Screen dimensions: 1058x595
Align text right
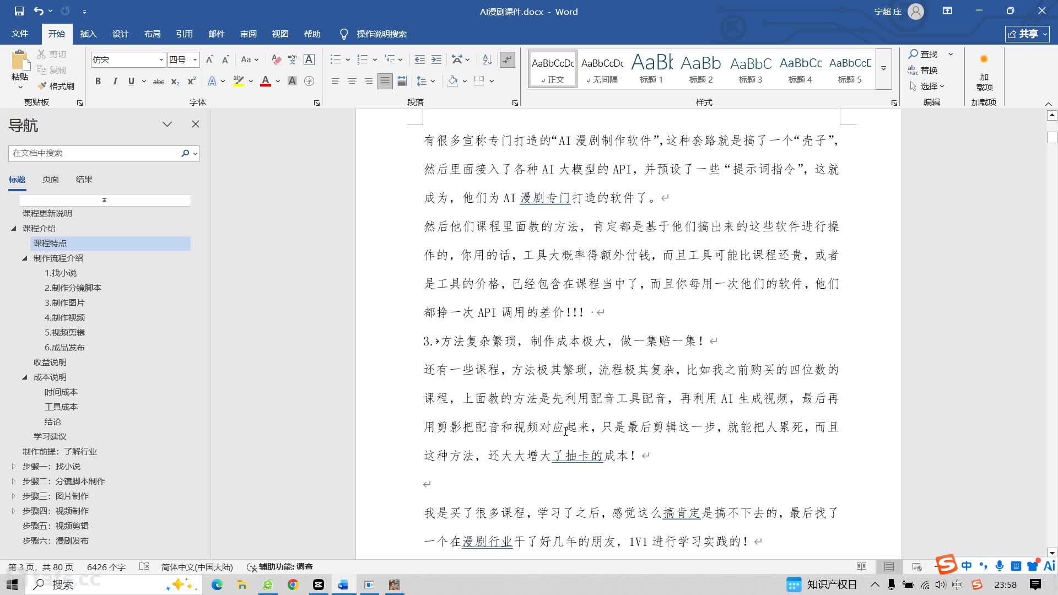pos(368,82)
